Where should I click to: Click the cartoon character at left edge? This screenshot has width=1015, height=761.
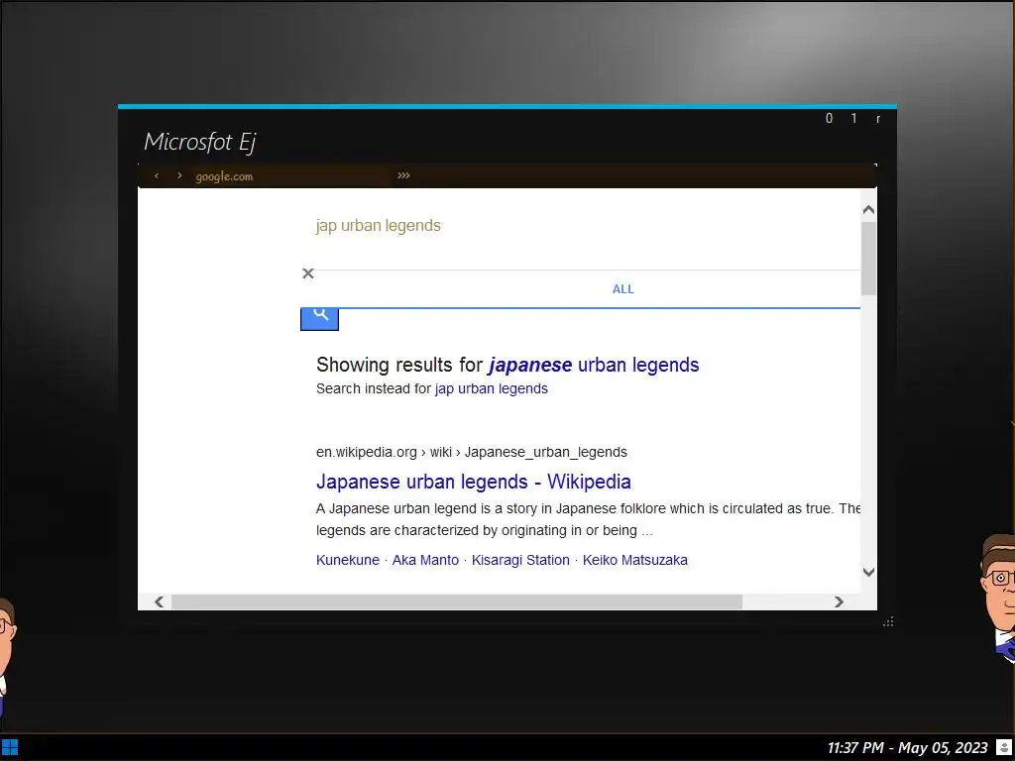[7, 657]
